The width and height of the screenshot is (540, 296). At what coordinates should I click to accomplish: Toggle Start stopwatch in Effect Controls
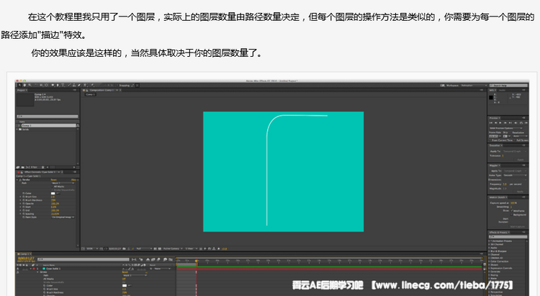(x=24, y=207)
